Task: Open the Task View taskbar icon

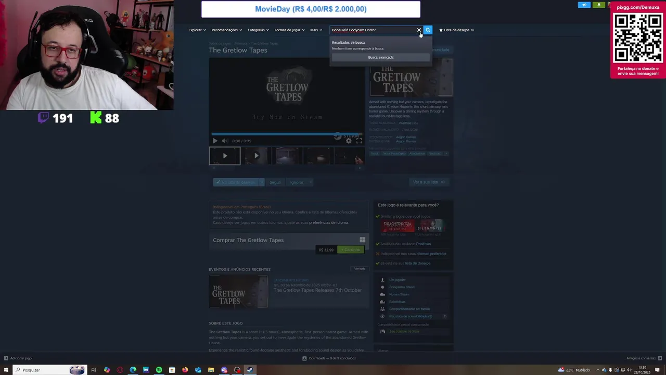Action: (x=94, y=370)
